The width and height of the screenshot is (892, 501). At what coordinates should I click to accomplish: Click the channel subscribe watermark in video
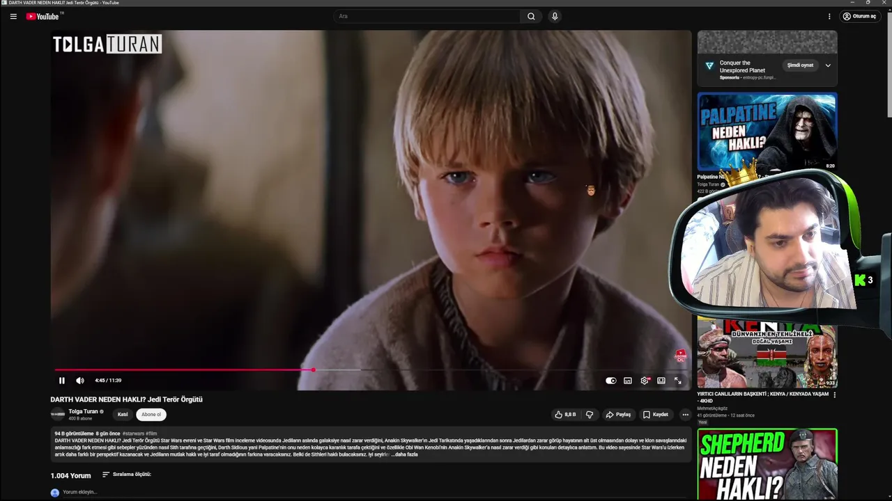point(681,356)
